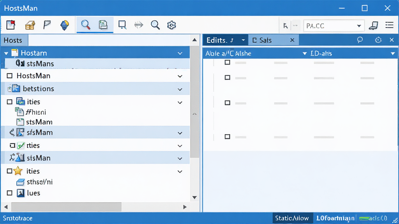Image resolution: width=399 pixels, height=224 pixels.
Task: Collapse the Hostam node with its triangle
Action: click(6, 53)
